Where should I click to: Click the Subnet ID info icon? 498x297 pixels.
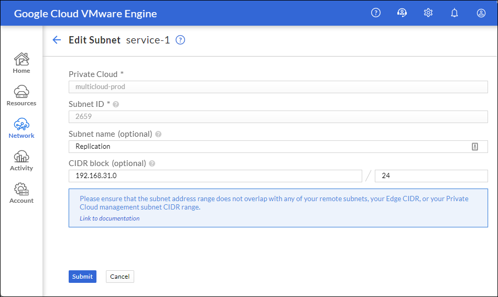(116, 104)
